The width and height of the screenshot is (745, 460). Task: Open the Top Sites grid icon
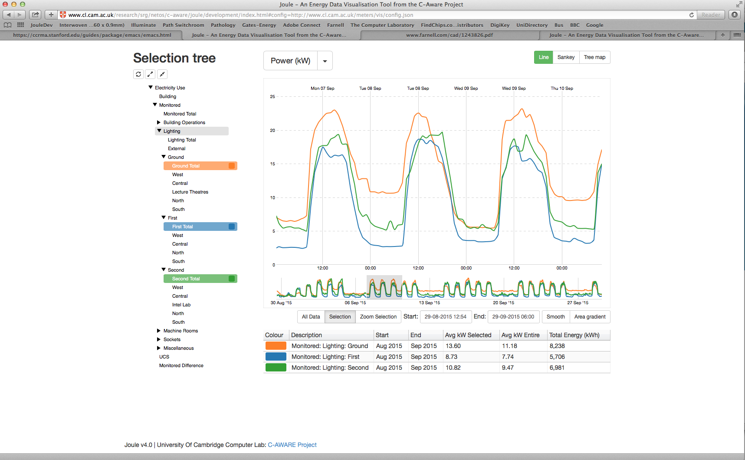point(20,25)
